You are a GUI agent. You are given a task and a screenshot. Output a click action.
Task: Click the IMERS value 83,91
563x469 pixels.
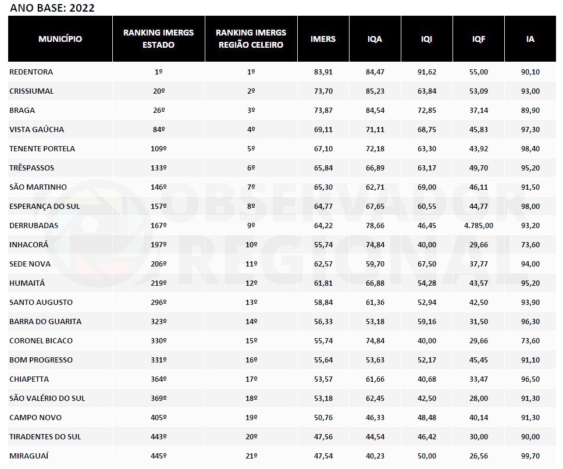323,72
